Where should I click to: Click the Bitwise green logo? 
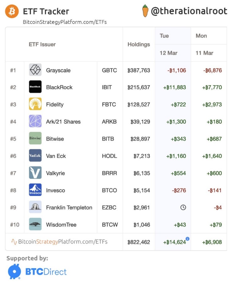(x=35, y=138)
